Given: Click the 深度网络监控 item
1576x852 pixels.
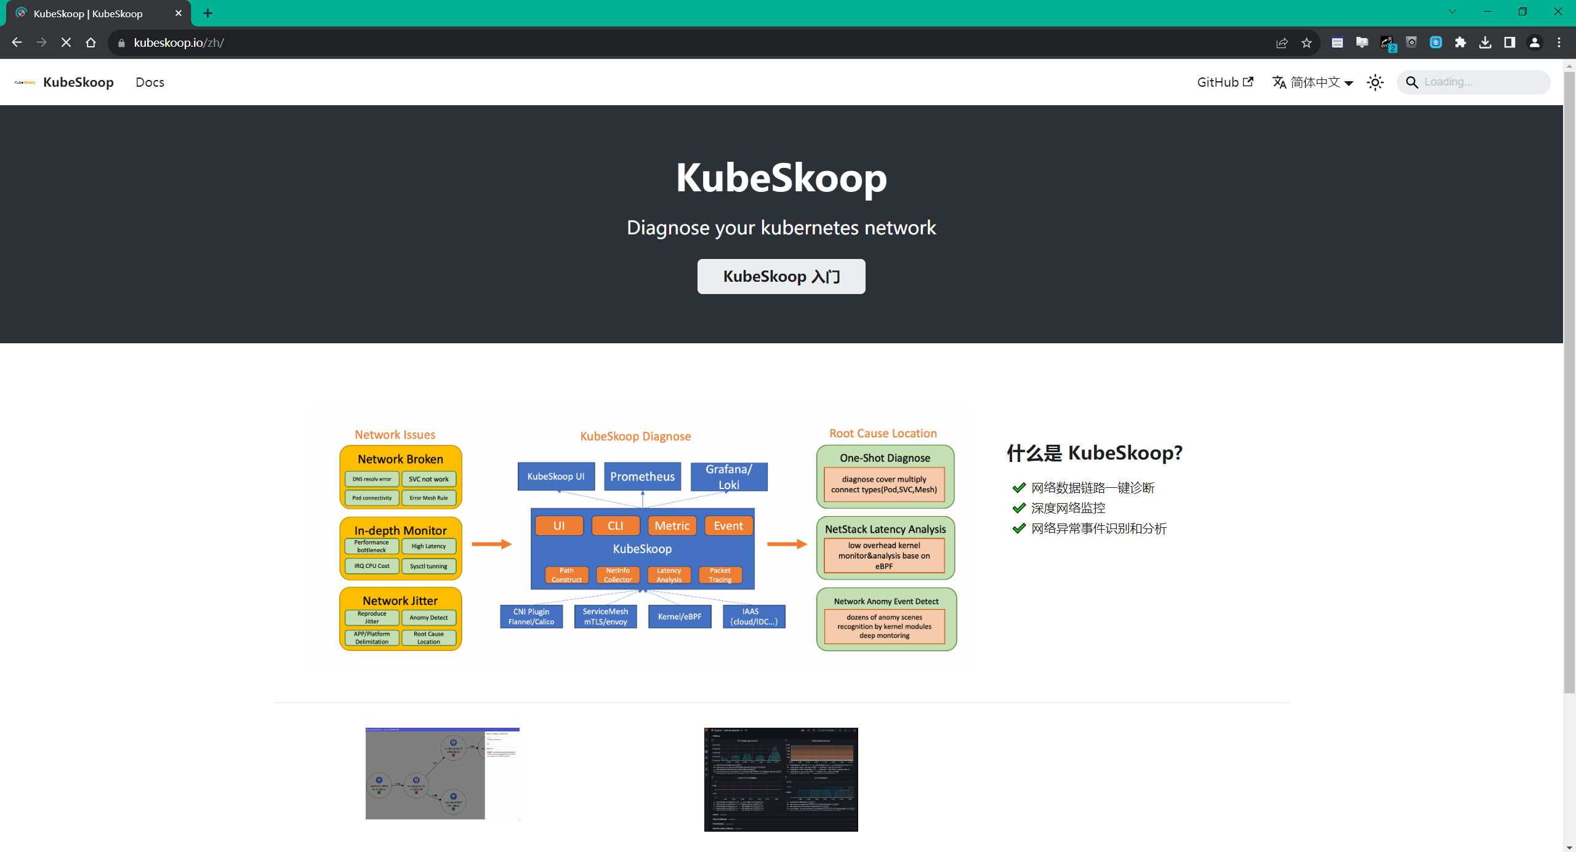Looking at the screenshot, I should (1068, 508).
